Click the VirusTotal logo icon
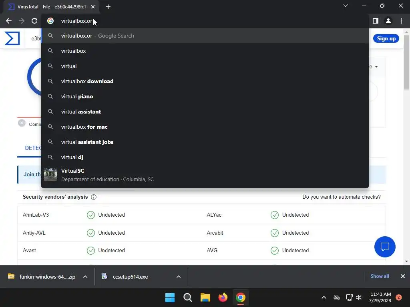This screenshot has height=307, width=410. [12, 38]
